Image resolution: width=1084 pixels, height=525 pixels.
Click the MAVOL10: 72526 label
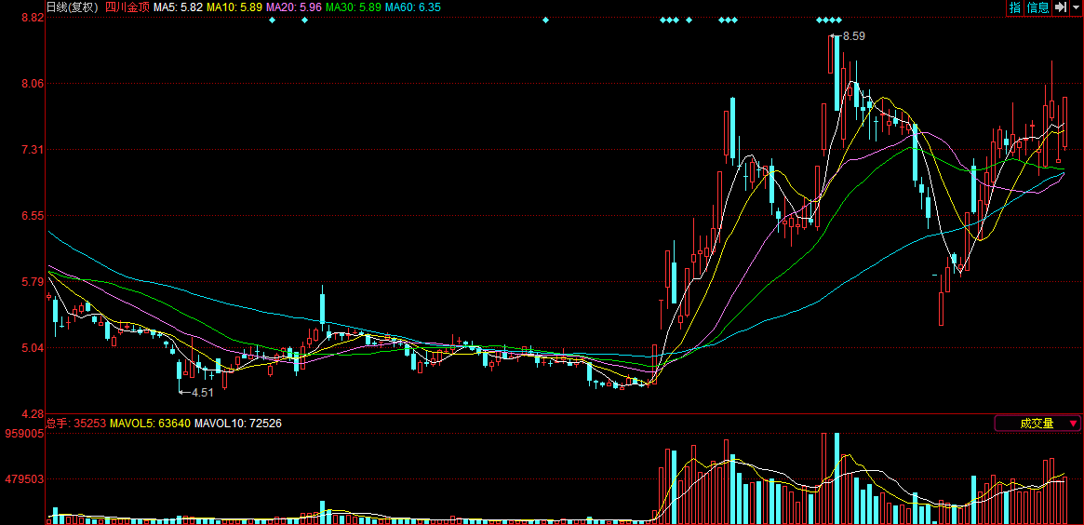(238, 423)
